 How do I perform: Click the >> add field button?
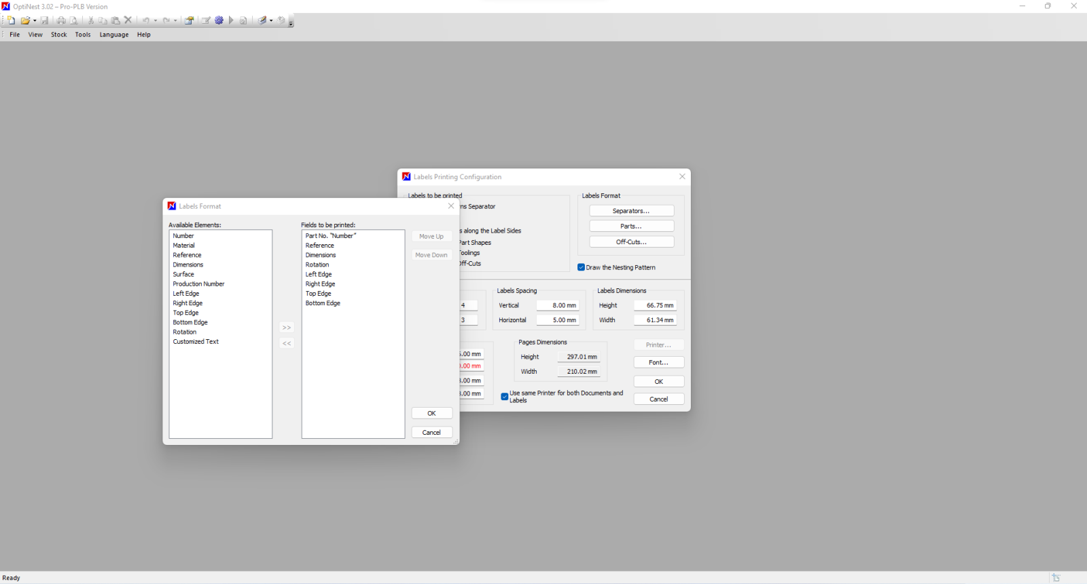(287, 328)
